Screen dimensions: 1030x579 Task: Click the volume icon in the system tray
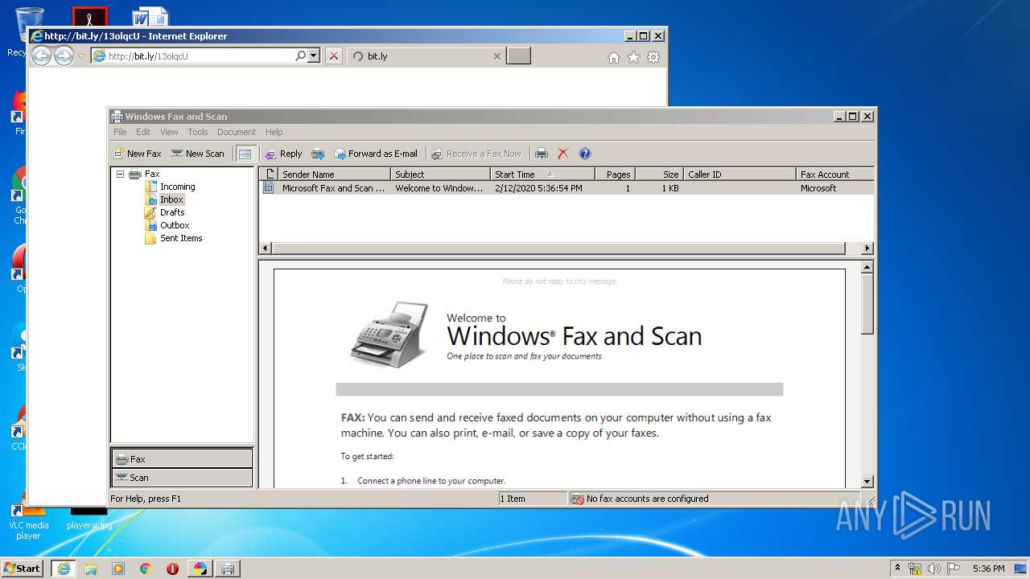(934, 569)
